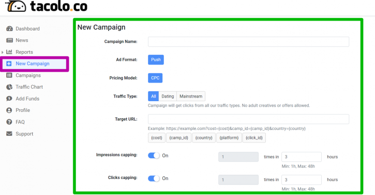Click the Add Funds coin icon

[x=9, y=99]
